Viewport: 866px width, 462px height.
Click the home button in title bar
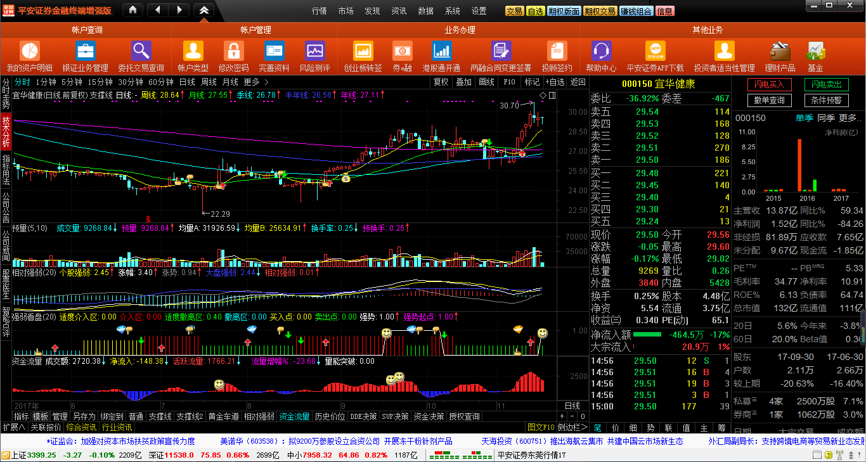click(x=132, y=10)
